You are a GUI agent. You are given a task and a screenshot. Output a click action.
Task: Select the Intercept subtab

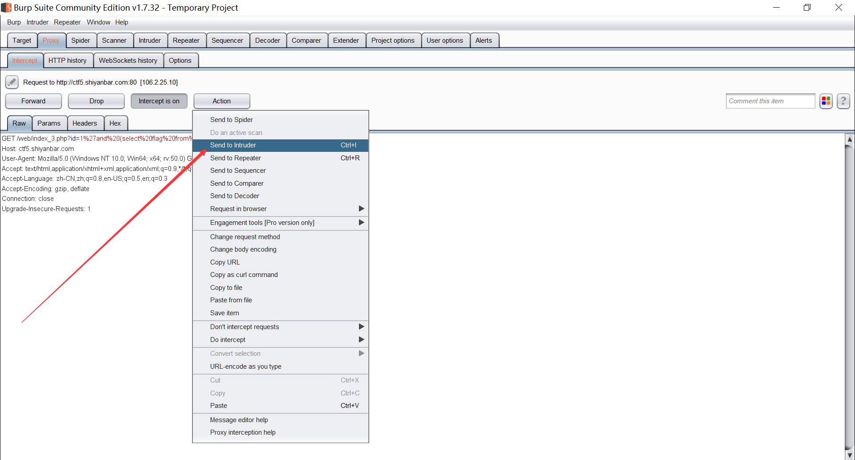[x=25, y=61]
